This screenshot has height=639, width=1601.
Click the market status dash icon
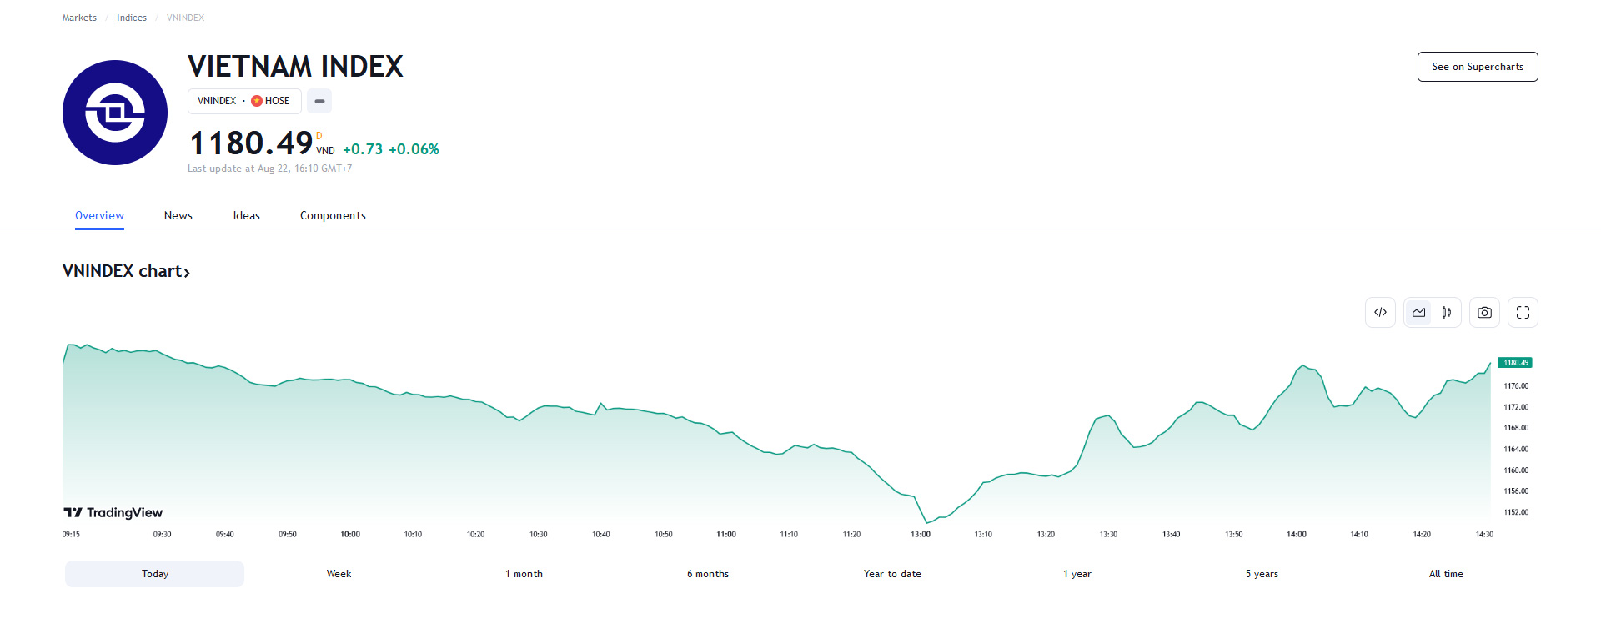click(319, 101)
